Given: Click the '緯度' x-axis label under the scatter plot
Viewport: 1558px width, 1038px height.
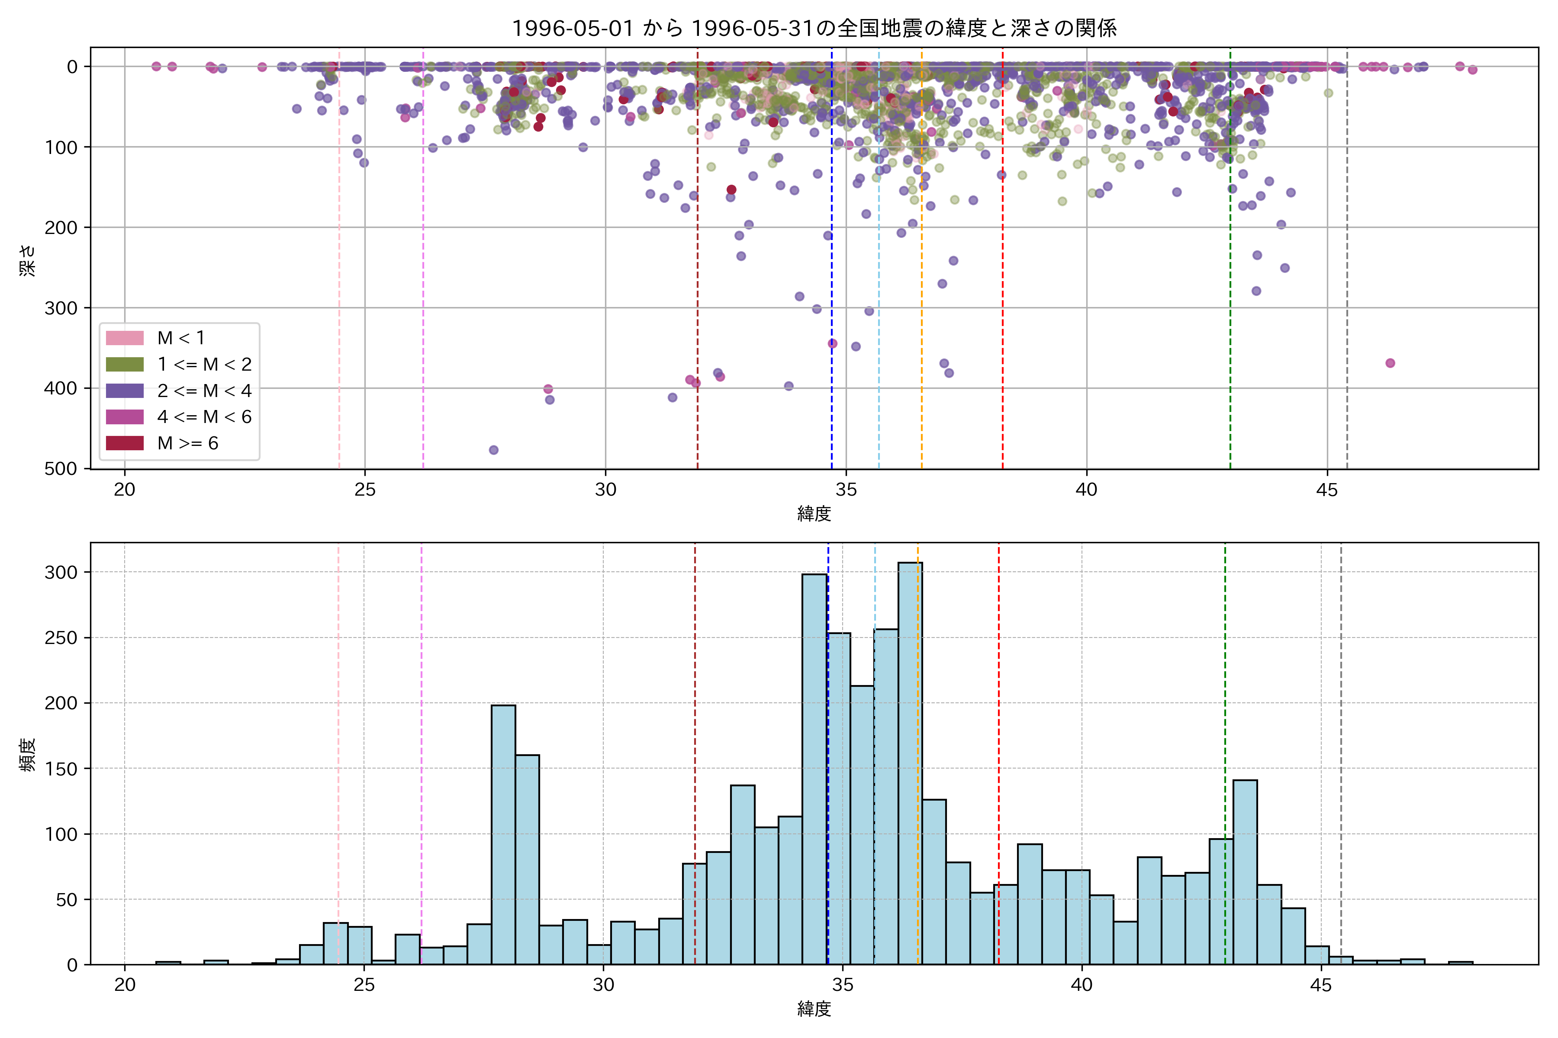Looking at the screenshot, I should 814,514.
